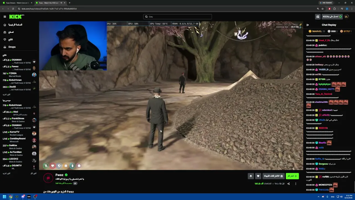Viewport: 355px width, 200px height.
Task: Open the Get KICKs button
Action: click(332, 17)
